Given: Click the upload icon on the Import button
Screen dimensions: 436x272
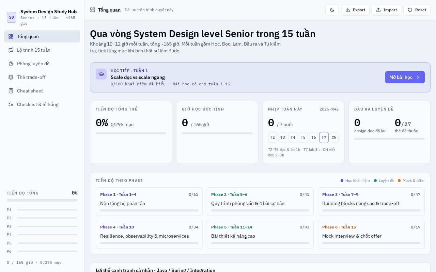Looking at the screenshot, I should (x=378, y=10).
